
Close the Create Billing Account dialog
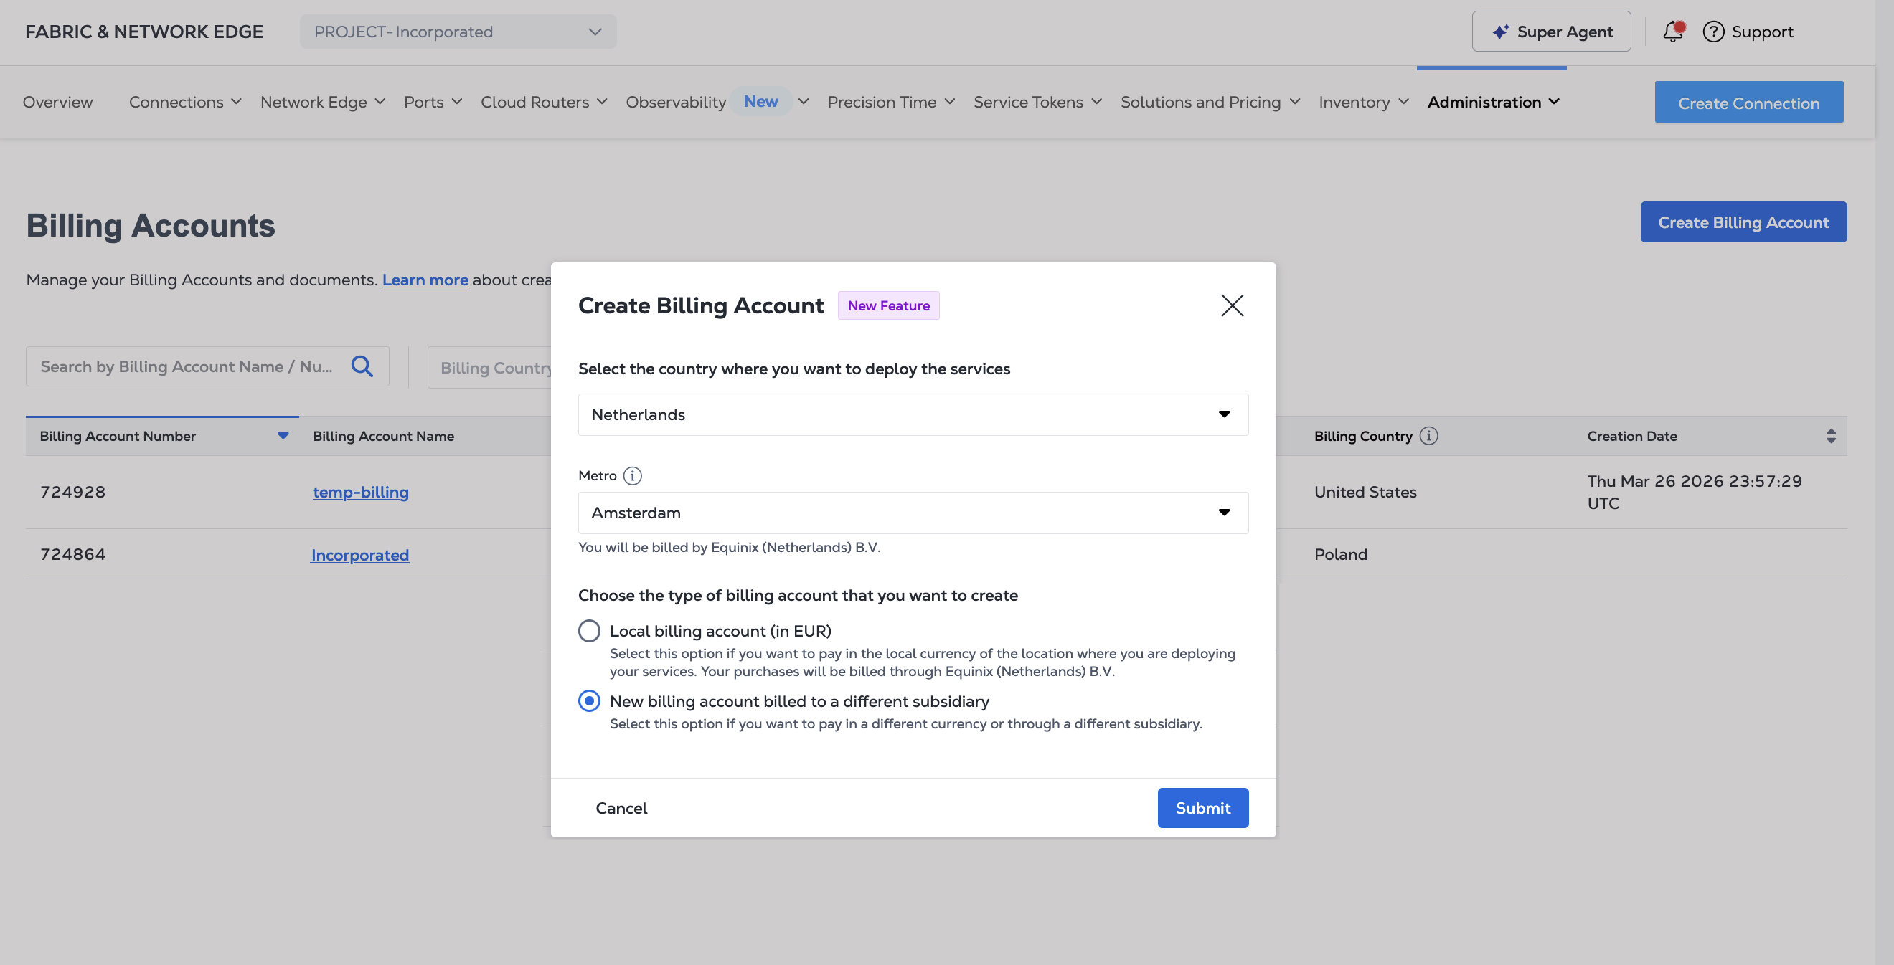tap(1232, 305)
